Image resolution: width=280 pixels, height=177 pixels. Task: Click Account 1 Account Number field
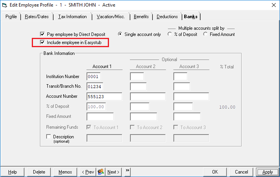(x=104, y=96)
